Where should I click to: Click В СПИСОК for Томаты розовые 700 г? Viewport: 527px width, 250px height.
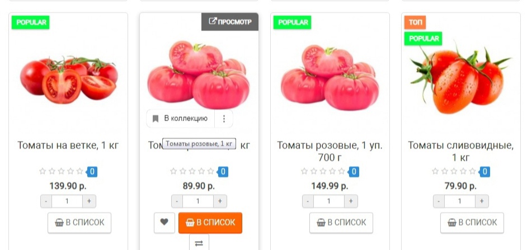coord(341,223)
